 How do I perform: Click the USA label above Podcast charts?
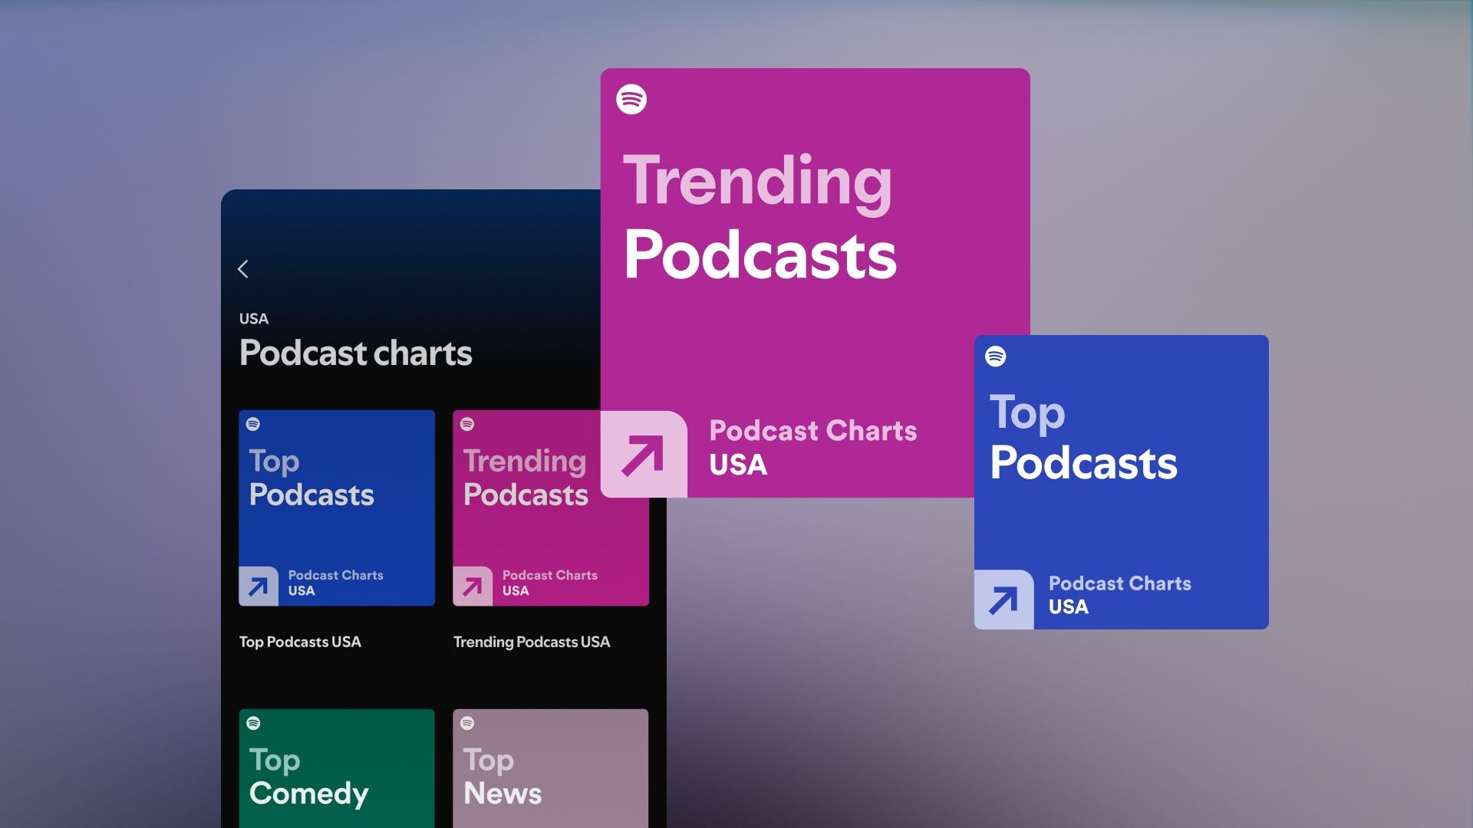[254, 319]
